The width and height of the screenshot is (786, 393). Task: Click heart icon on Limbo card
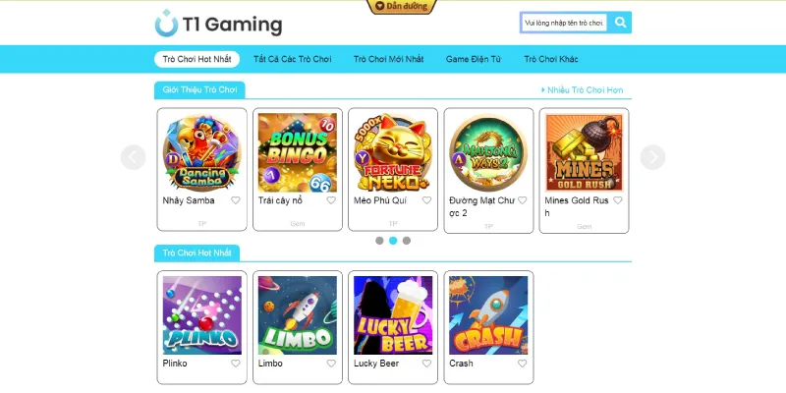pos(331,364)
